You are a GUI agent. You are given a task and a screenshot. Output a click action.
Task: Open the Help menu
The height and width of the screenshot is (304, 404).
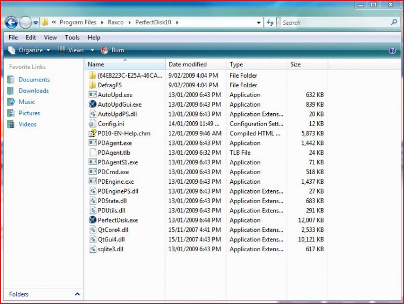coord(94,38)
